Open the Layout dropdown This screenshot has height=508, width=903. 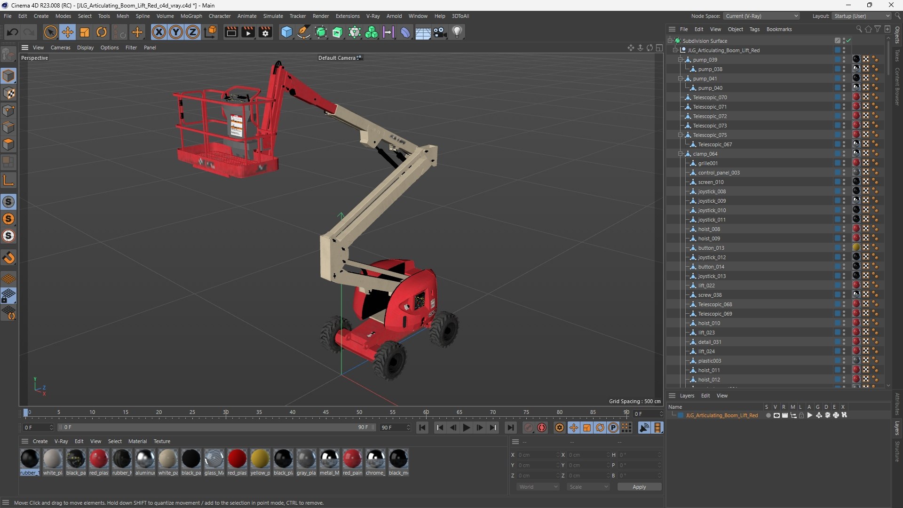pyautogui.click(x=862, y=16)
